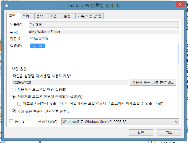
Task: Toggle the 숨김 checkbox
Action: [11, 122]
